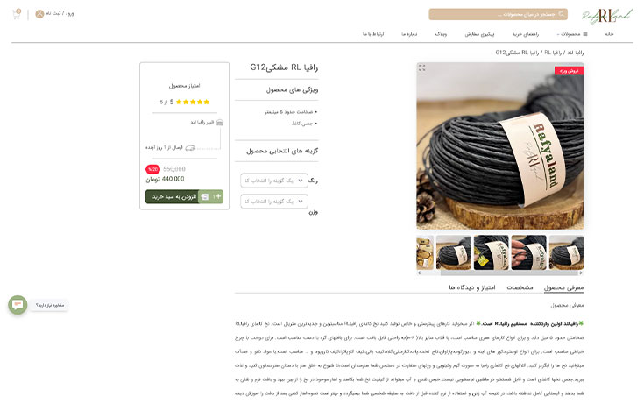
Task: Click the thumbnail carousel left arrow
Action: (419, 273)
